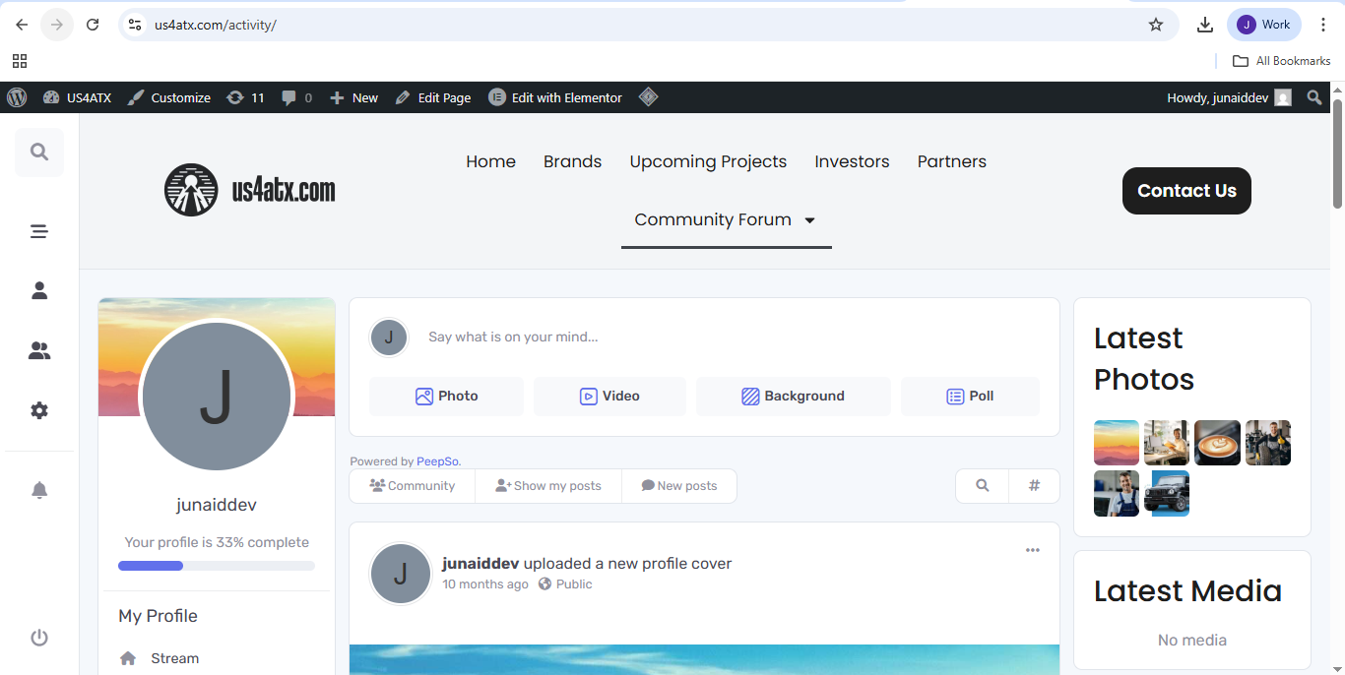The width and height of the screenshot is (1345, 675).
Task: Click the junaiddev profile name
Action: pos(217,505)
